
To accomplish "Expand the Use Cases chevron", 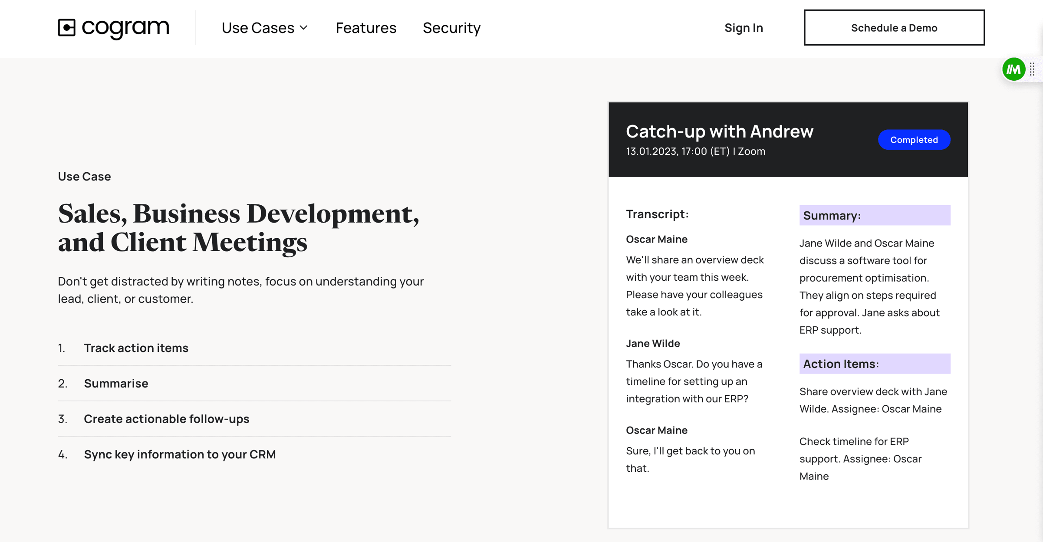I will (304, 28).
